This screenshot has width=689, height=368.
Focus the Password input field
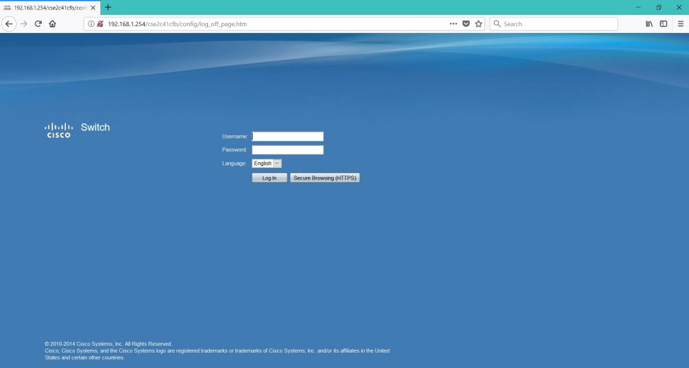(288, 150)
